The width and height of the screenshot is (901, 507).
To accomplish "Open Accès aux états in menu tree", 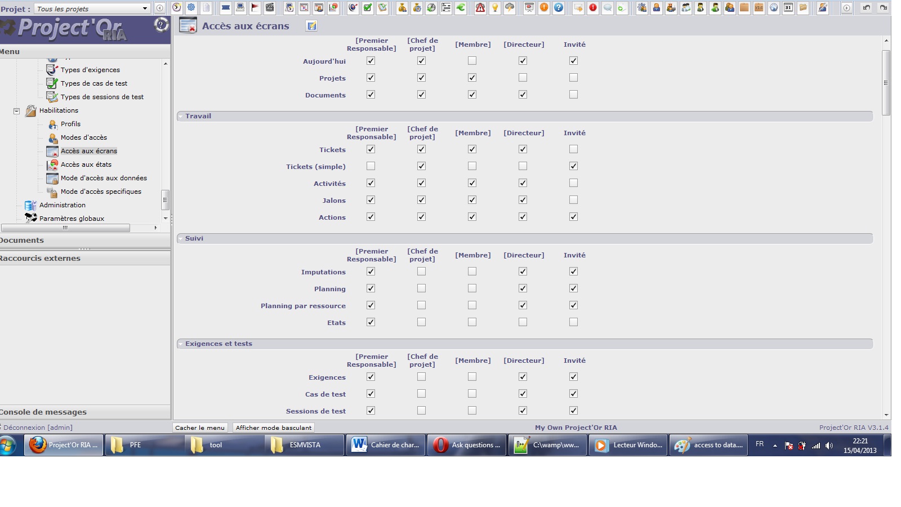I will tap(86, 164).
